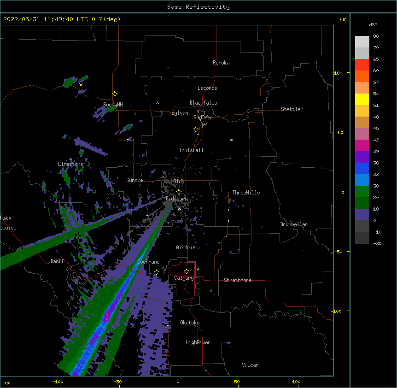
Task: Click the Calgary city label
Action: tap(184, 278)
